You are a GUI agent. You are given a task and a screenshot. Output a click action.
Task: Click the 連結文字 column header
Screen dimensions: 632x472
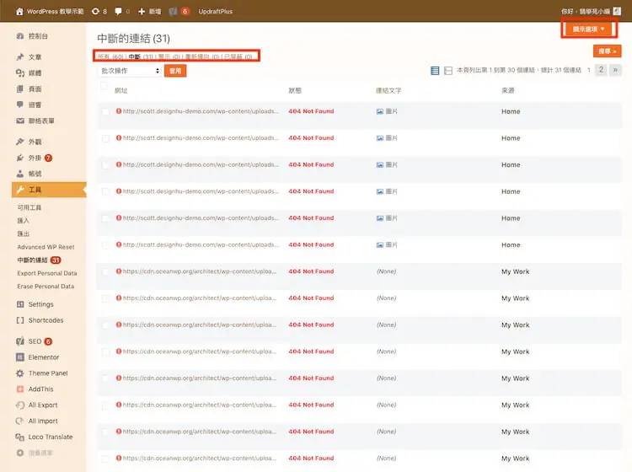click(388, 90)
